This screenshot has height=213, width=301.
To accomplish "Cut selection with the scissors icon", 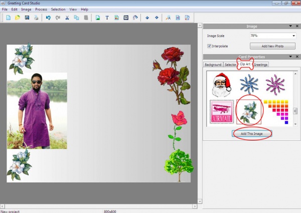I will click(67, 18).
